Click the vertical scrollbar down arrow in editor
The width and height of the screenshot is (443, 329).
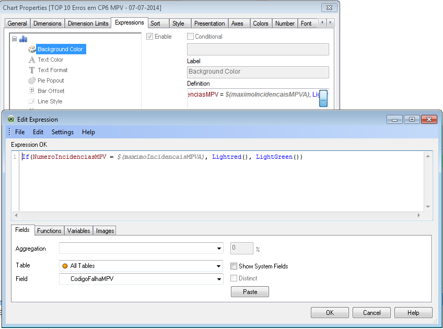coord(428,207)
